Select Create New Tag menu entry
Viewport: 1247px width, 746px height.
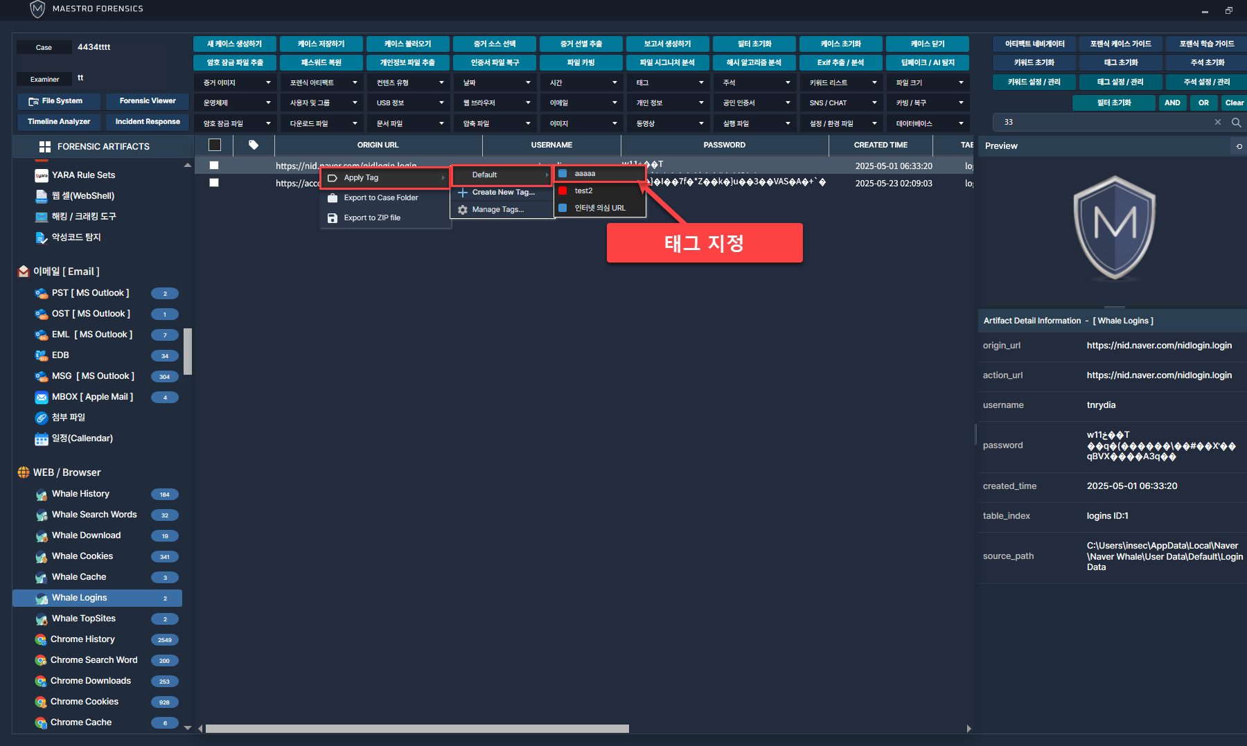[503, 193]
